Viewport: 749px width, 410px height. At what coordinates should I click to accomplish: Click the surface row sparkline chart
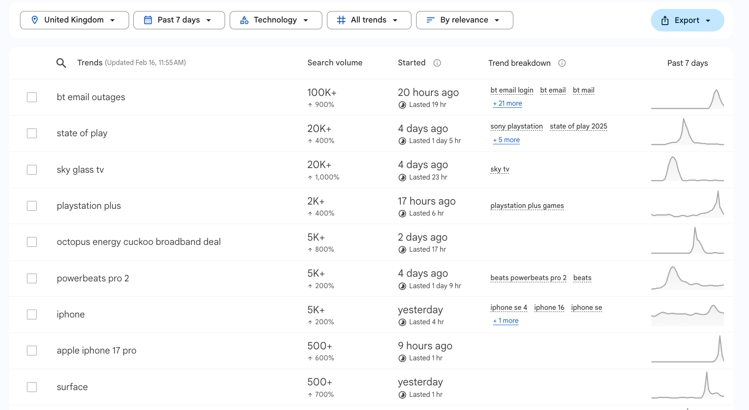coord(687,385)
